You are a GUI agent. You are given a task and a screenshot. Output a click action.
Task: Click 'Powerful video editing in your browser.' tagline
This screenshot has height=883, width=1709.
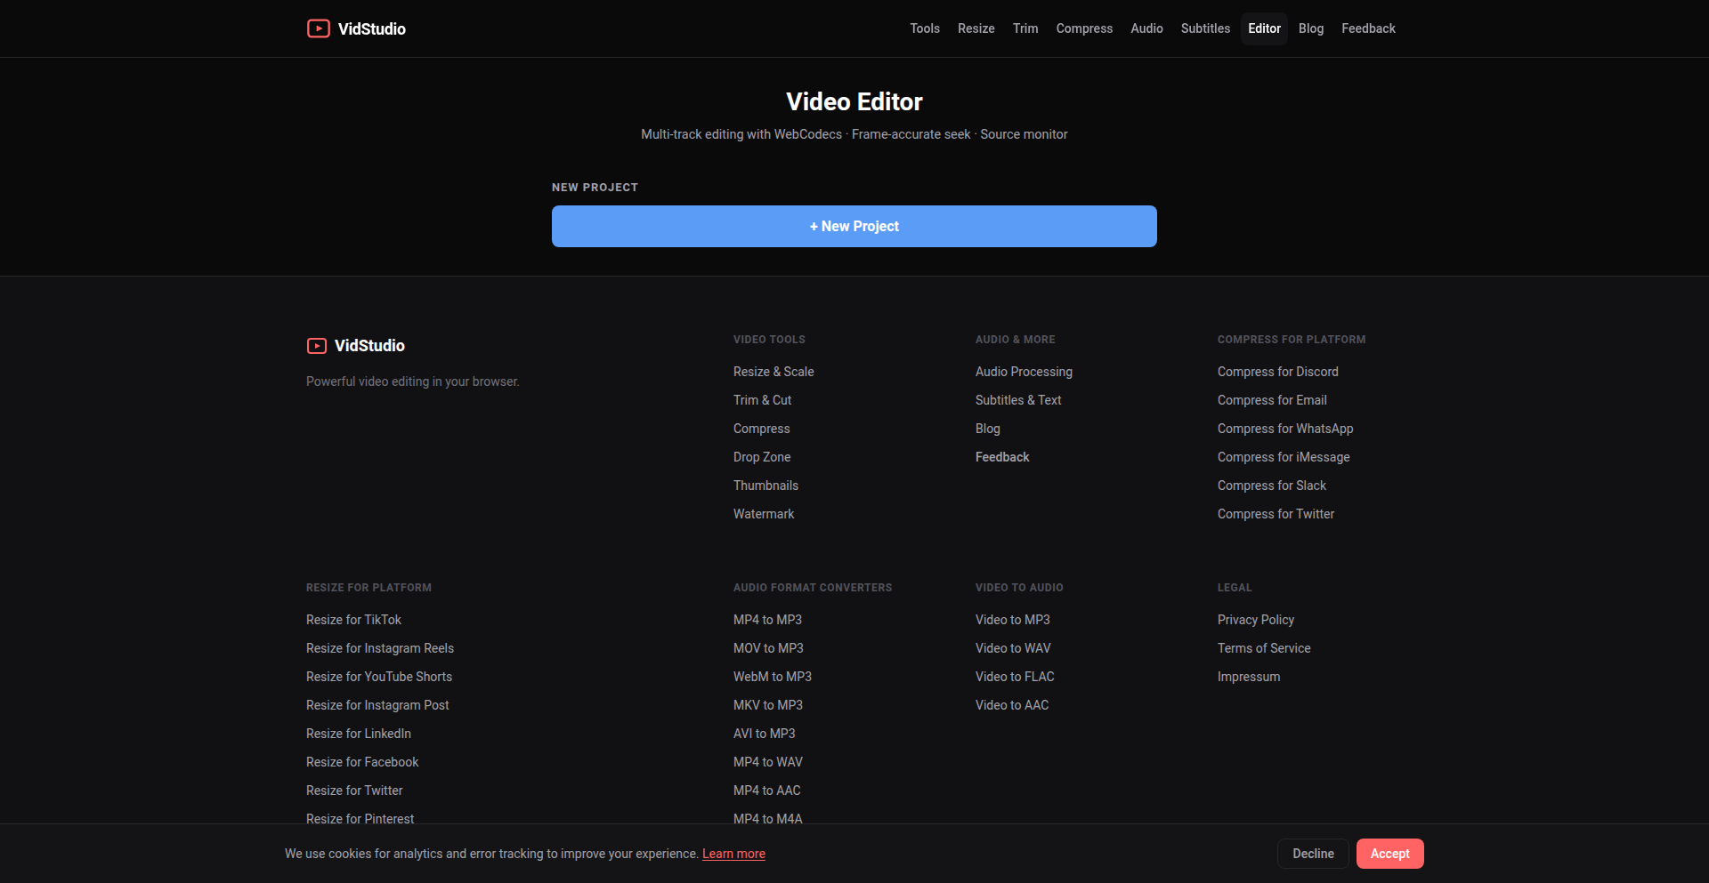click(413, 381)
